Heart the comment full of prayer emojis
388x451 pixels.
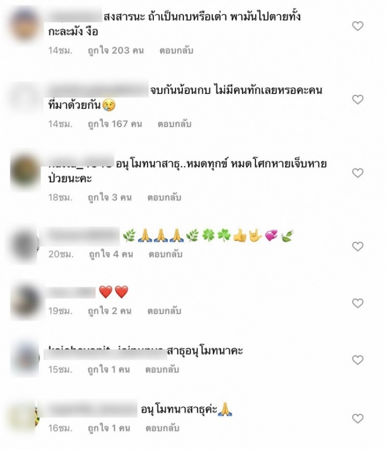[x=357, y=247]
